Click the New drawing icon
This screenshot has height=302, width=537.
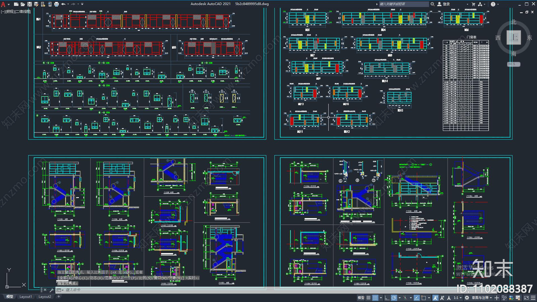pyautogui.click(x=16, y=4)
